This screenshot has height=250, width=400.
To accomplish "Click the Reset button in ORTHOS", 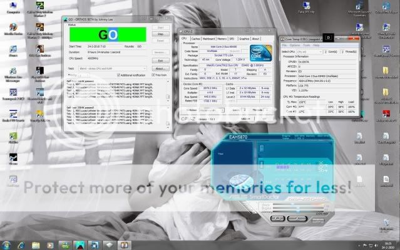I will 160,41.
